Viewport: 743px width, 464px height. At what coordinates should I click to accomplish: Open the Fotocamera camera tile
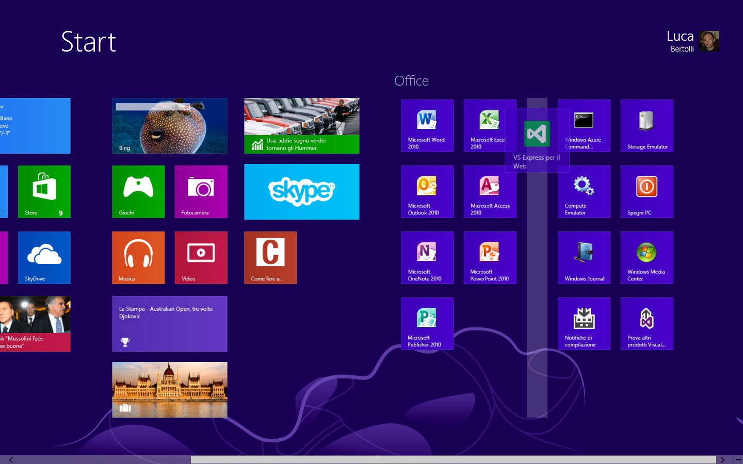201,192
